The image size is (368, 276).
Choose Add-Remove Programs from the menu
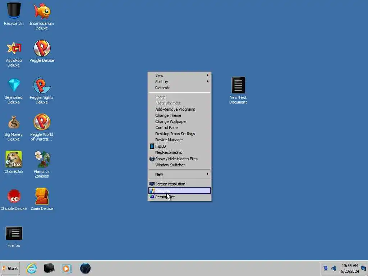(180, 109)
